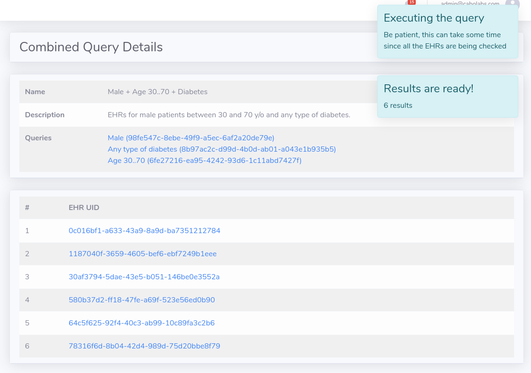Open EHR starting with 1187040f
This screenshot has height=373, width=531.
click(143, 254)
